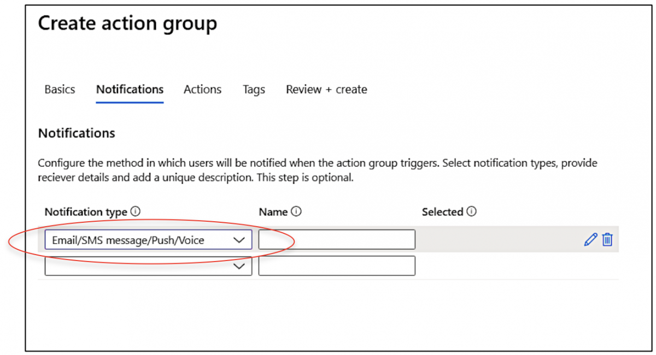
Task: Click the Name field for the first notification
Action: 336,239
